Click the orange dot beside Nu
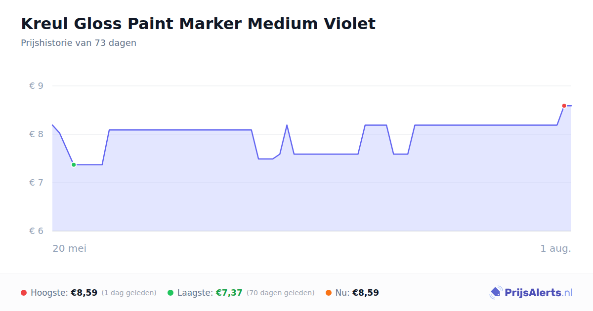 coord(329,293)
